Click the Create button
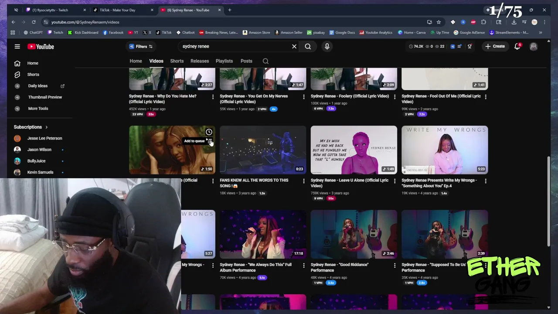 (x=495, y=46)
